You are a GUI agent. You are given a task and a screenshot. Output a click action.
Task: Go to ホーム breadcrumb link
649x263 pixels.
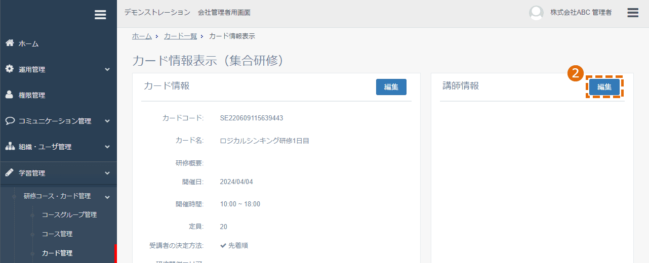[142, 36]
